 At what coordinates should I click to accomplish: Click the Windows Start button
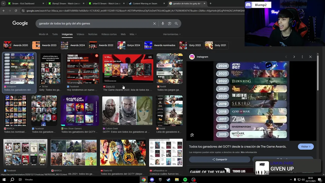[4, 180]
